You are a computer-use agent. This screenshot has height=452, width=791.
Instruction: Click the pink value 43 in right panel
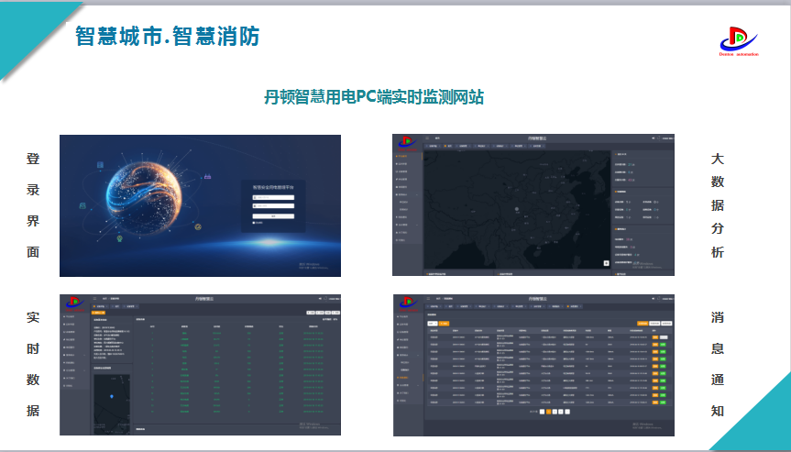coord(630,180)
